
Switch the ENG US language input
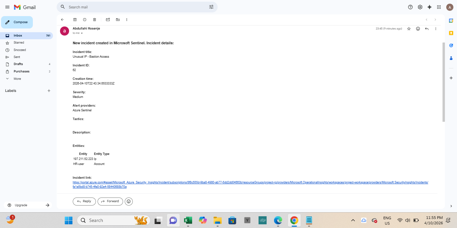click(x=387, y=220)
